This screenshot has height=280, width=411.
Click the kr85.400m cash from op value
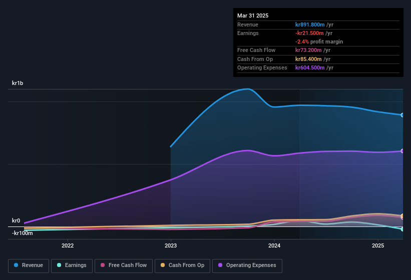(308, 59)
